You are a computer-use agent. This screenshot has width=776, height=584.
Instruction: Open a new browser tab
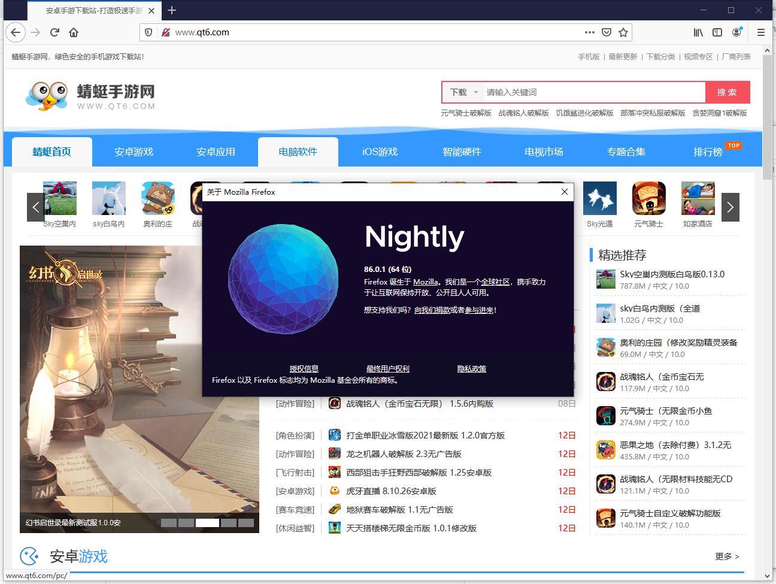[172, 10]
